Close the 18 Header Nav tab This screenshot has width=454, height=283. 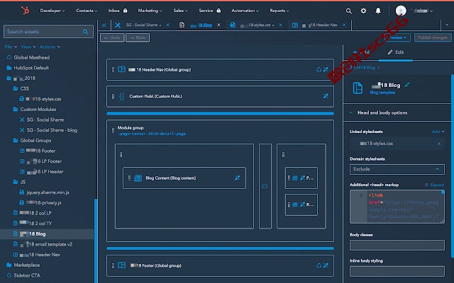point(344,25)
